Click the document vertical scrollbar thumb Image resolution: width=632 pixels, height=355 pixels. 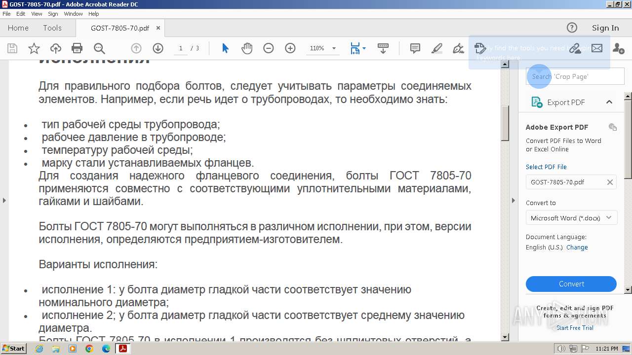(x=505, y=123)
